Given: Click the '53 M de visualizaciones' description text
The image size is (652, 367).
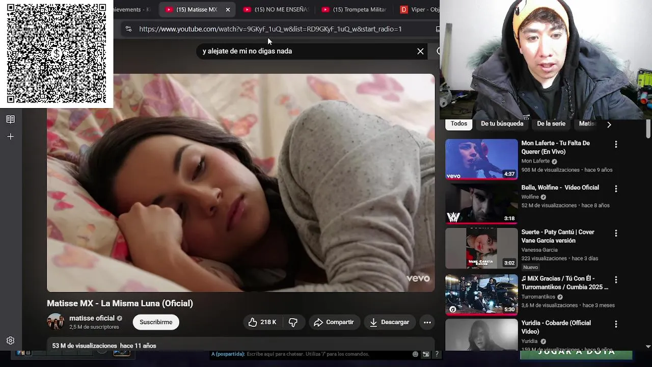Looking at the screenshot, I should 85,346.
